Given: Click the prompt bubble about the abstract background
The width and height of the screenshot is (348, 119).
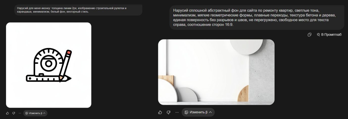Looking at the screenshot, I should 256,17.
